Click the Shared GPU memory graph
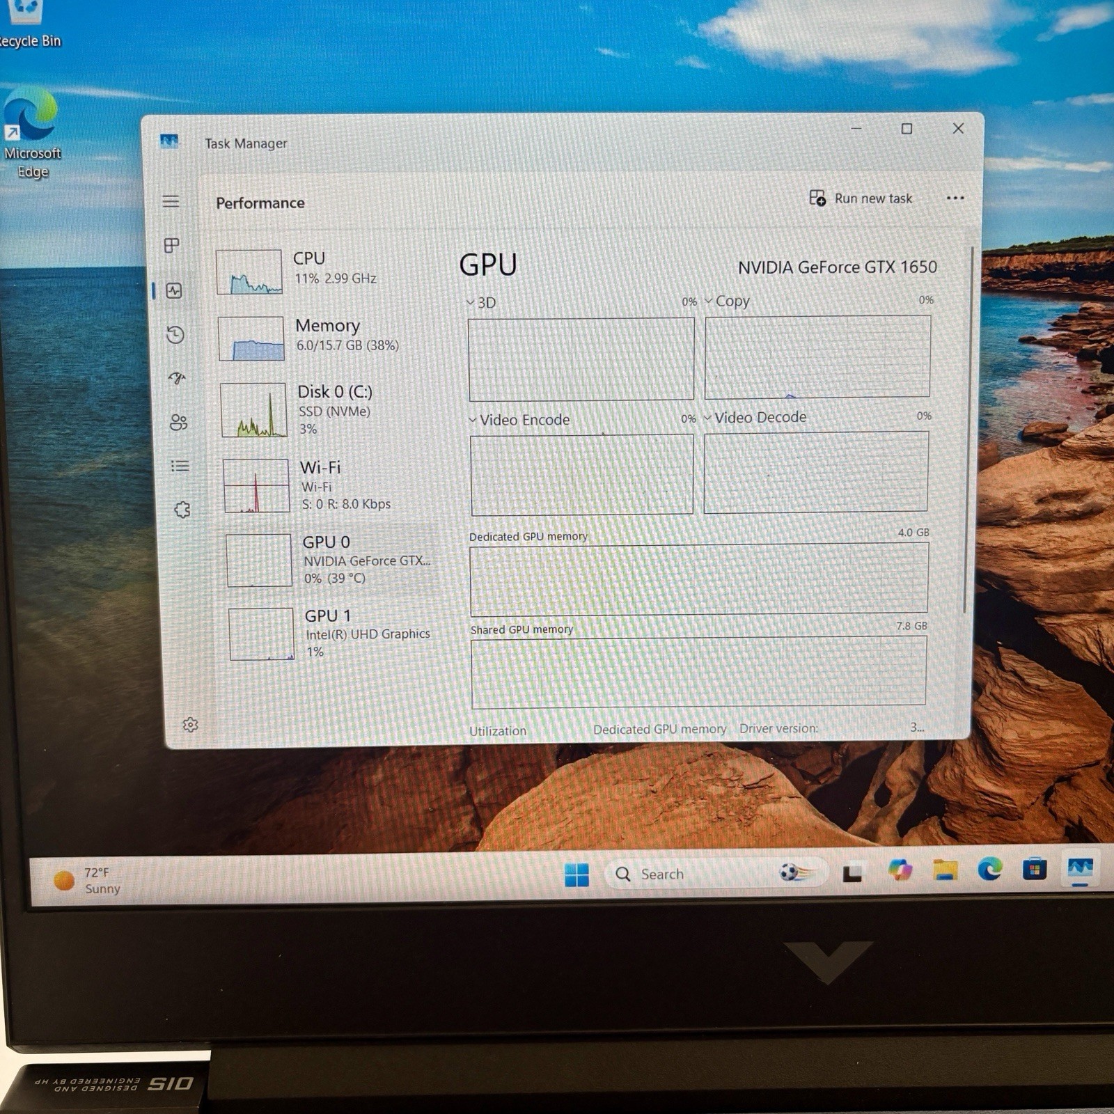Screen dimensions: 1114x1114 pos(699,672)
